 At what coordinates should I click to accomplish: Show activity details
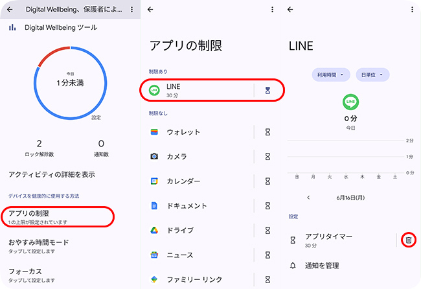[x=52, y=174]
